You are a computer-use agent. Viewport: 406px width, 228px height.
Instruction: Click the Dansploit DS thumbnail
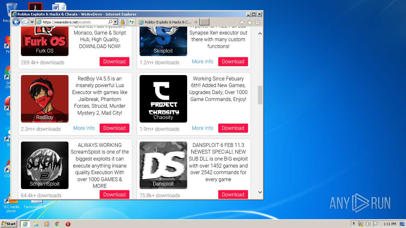163,165
